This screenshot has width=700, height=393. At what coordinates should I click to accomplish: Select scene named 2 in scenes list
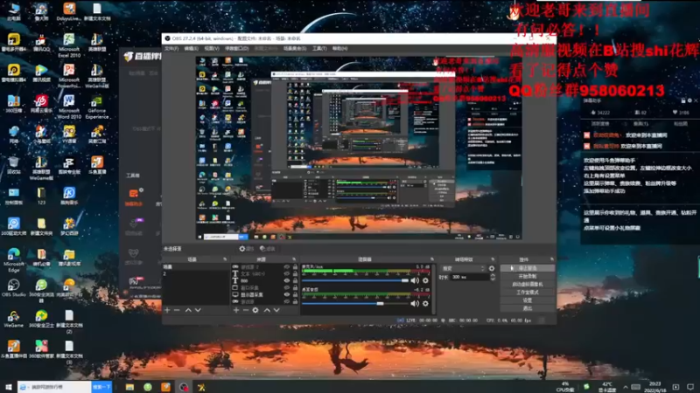pos(195,273)
